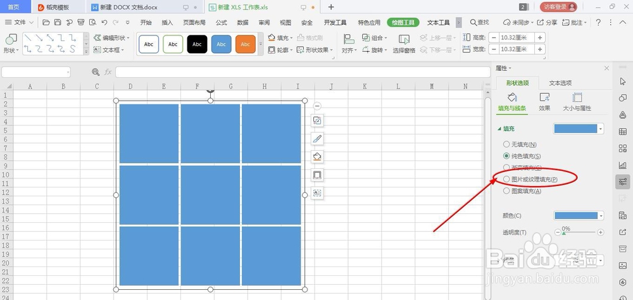Open the 颜色(C) color picker swatch
The width and height of the screenshot is (633, 300).
(579, 216)
